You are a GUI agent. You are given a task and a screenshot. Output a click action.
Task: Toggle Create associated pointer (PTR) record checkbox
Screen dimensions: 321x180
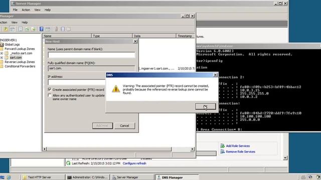[49, 89]
